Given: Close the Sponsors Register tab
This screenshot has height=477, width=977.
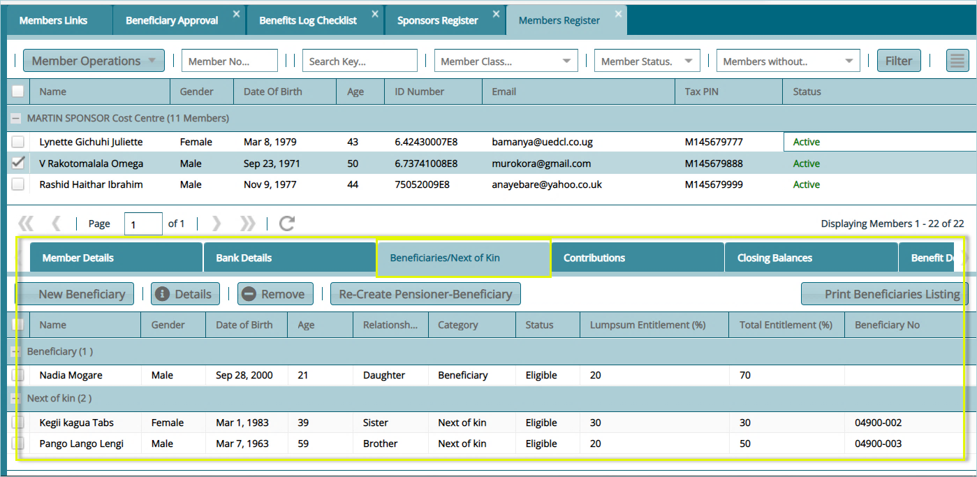Looking at the screenshot, I should point(497,13).
